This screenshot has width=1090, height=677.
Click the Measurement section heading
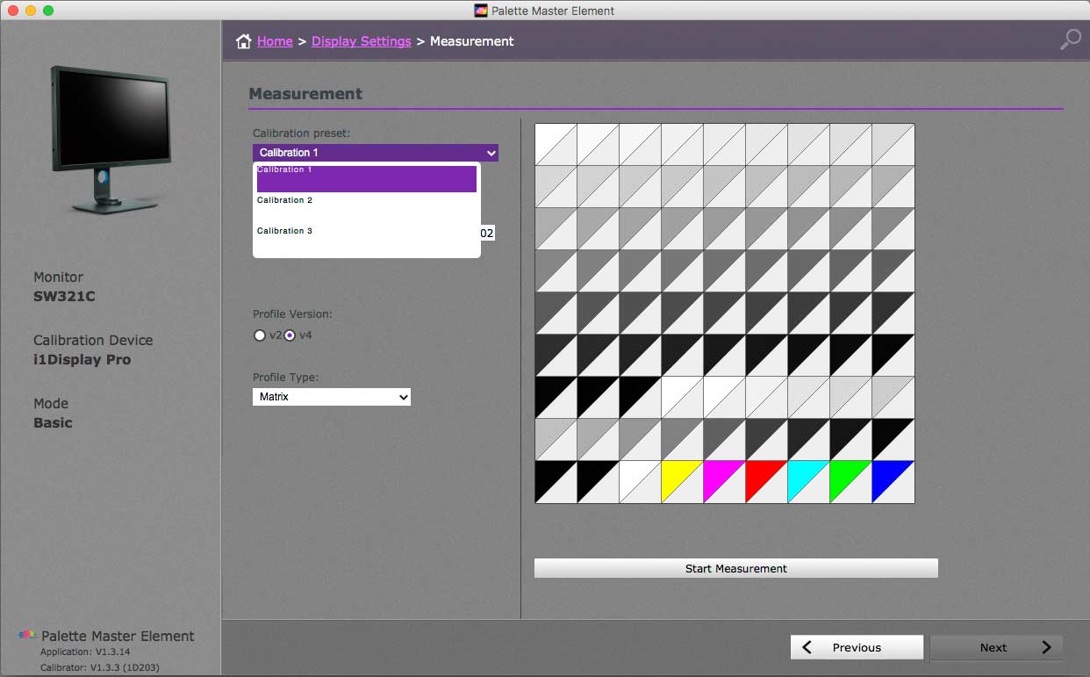[x=305, y=94]
